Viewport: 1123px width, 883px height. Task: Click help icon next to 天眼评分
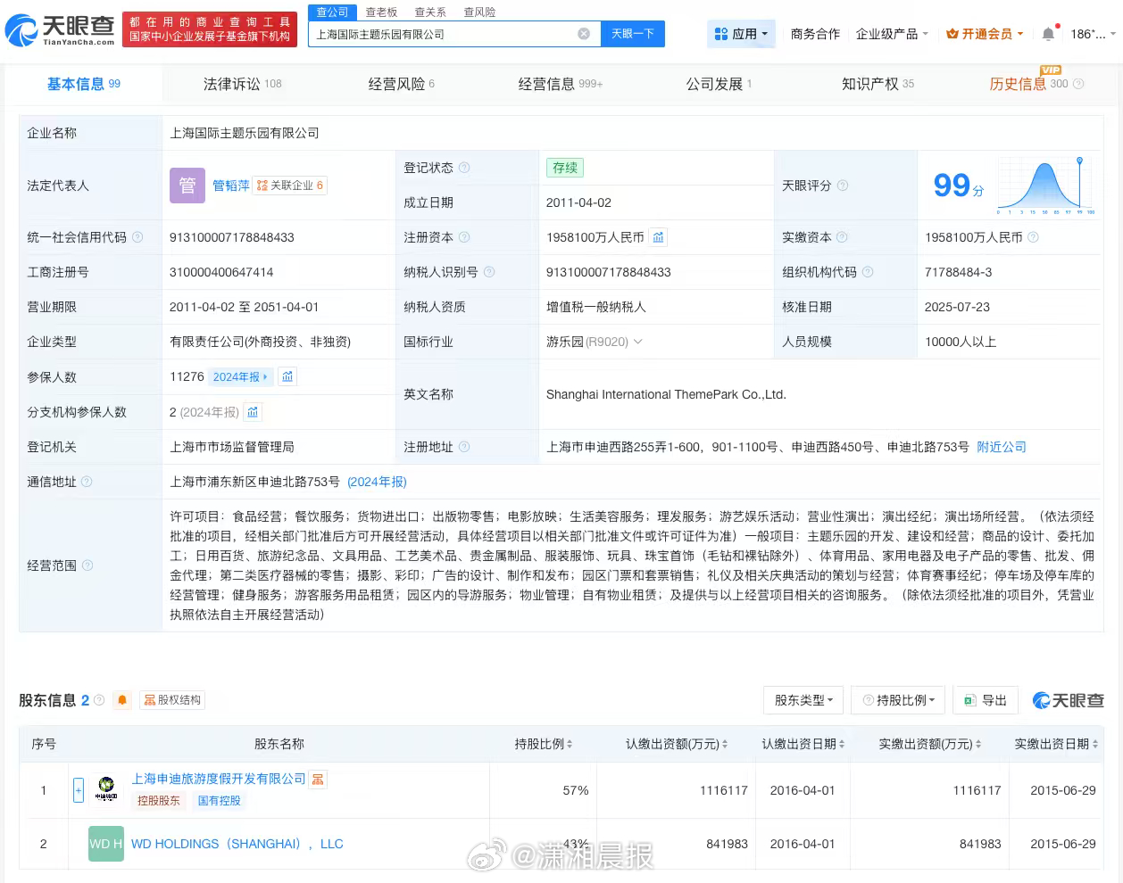[x=842, y=186]
